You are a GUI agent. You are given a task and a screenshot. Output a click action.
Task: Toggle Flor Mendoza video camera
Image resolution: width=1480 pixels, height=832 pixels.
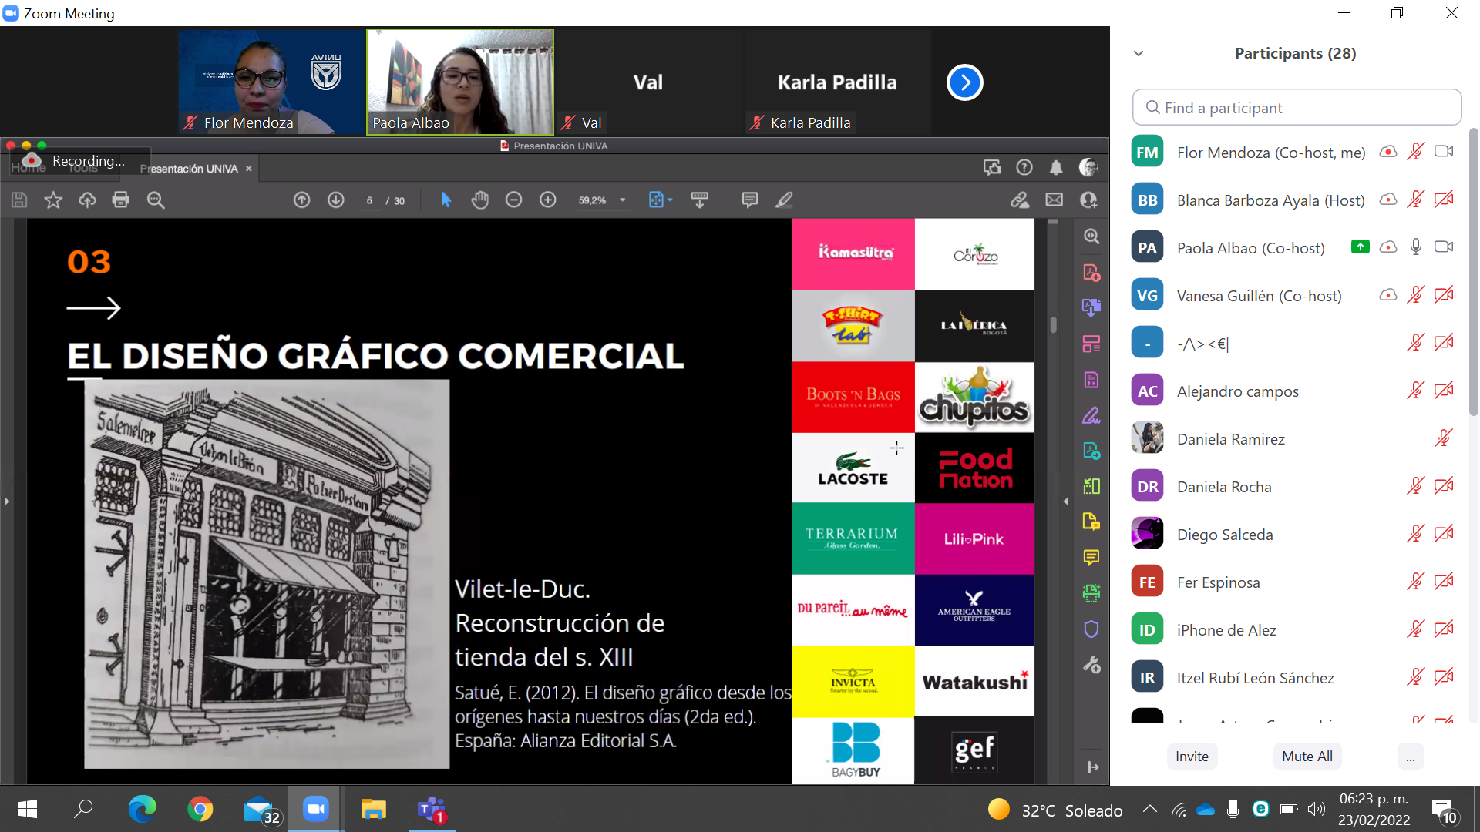(1444, 152)
